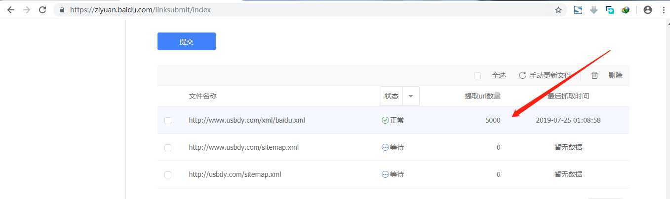The height and width of the screenshot is (199, 670).
Task: Click the refresh icon by 手动更新文件
Action: coord(522,75)
